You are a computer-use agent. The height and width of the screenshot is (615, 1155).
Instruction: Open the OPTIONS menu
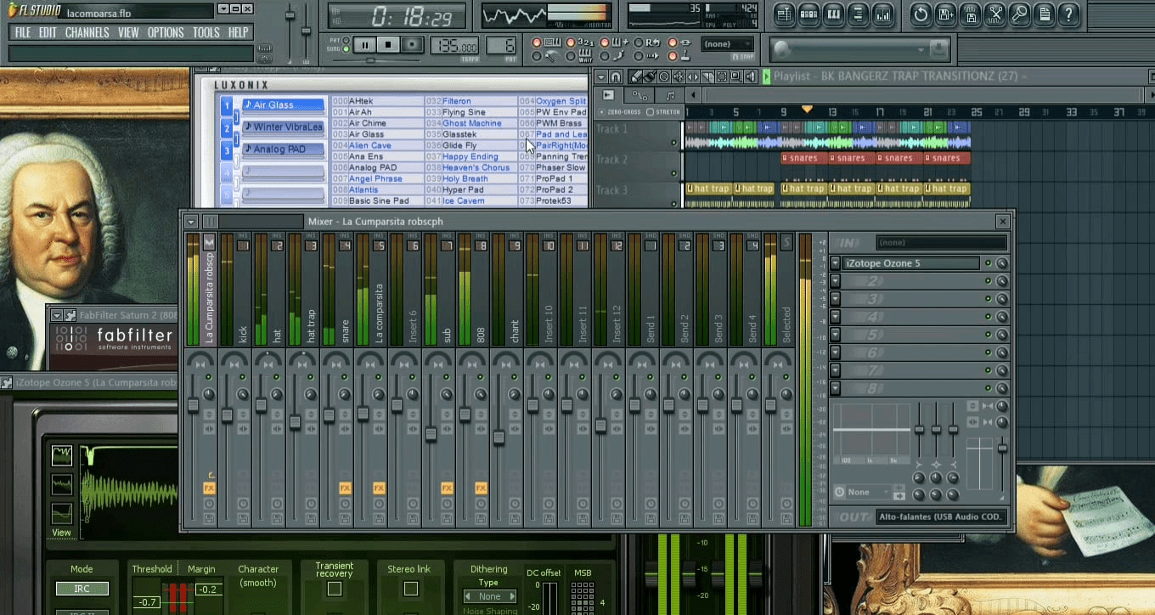pyautogui.click(x=166, y=32)
